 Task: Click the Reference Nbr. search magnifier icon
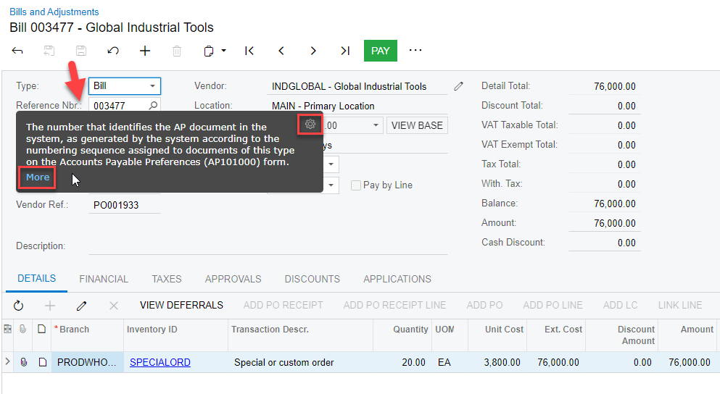click(x=154, y=106)
